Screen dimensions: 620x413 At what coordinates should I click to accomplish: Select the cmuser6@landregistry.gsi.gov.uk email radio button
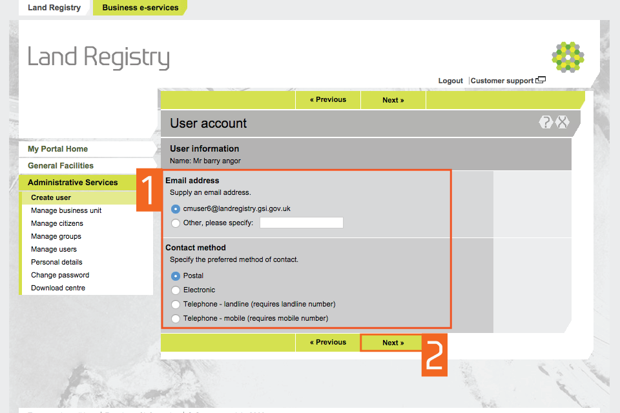pyautogui.click(x=176, y=209)
